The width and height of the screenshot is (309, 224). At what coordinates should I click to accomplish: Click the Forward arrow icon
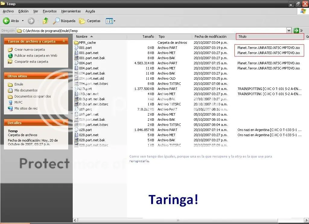31,21
